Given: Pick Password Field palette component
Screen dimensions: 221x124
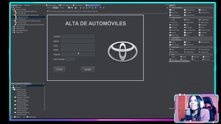Looking at the screenshot, I should pos(204,30).
